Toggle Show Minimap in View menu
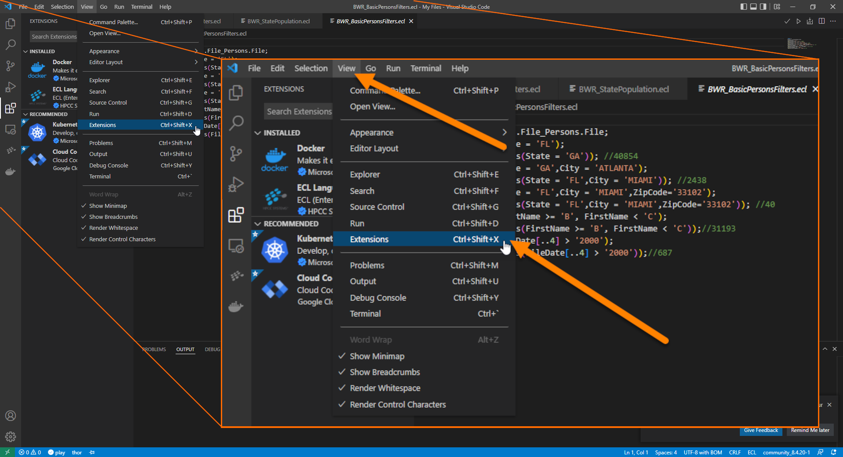This screenshot has width=843, height=457. pyautogui.click(x=108, y=206)
